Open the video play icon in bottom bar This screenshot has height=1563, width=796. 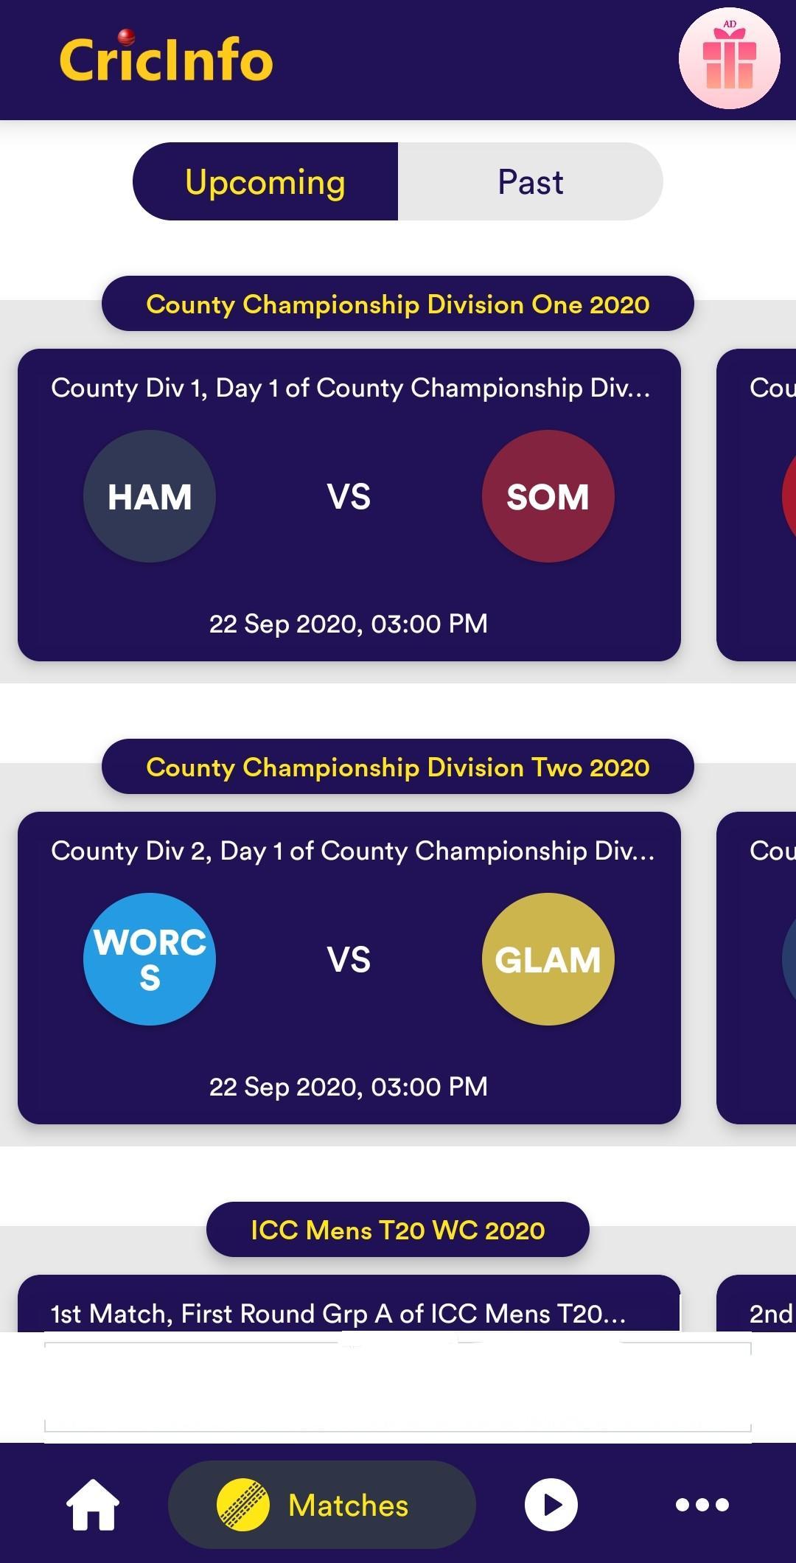pyautogui.click(x=551, y=1504)
